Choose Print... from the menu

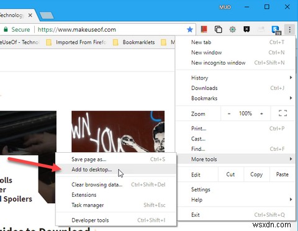(x=235, y=129)
